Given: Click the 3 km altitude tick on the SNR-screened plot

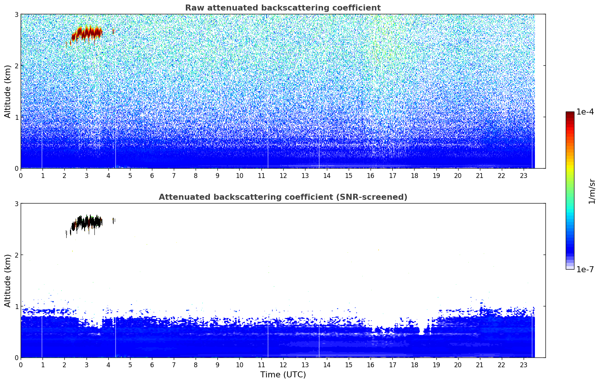Looking at the screenshot, I should (16, 204).
